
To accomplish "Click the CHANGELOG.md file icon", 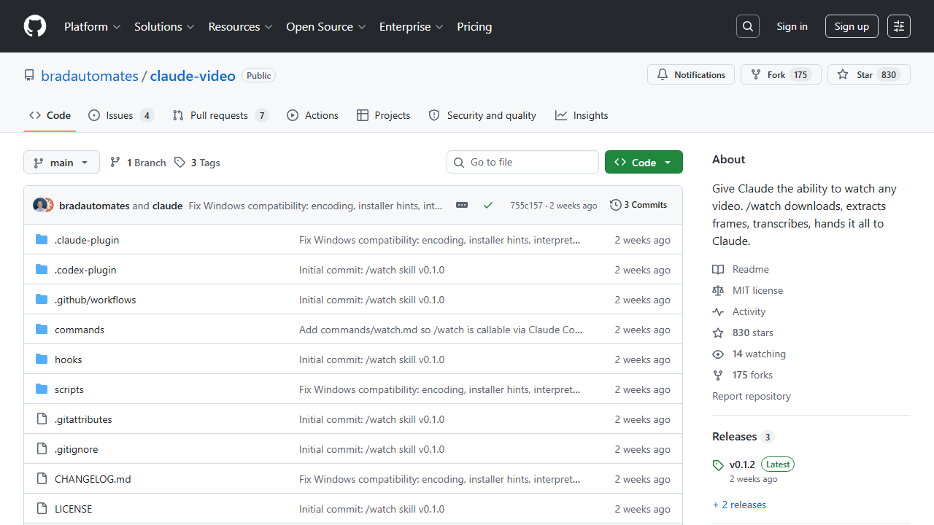I will pos(42,479).
